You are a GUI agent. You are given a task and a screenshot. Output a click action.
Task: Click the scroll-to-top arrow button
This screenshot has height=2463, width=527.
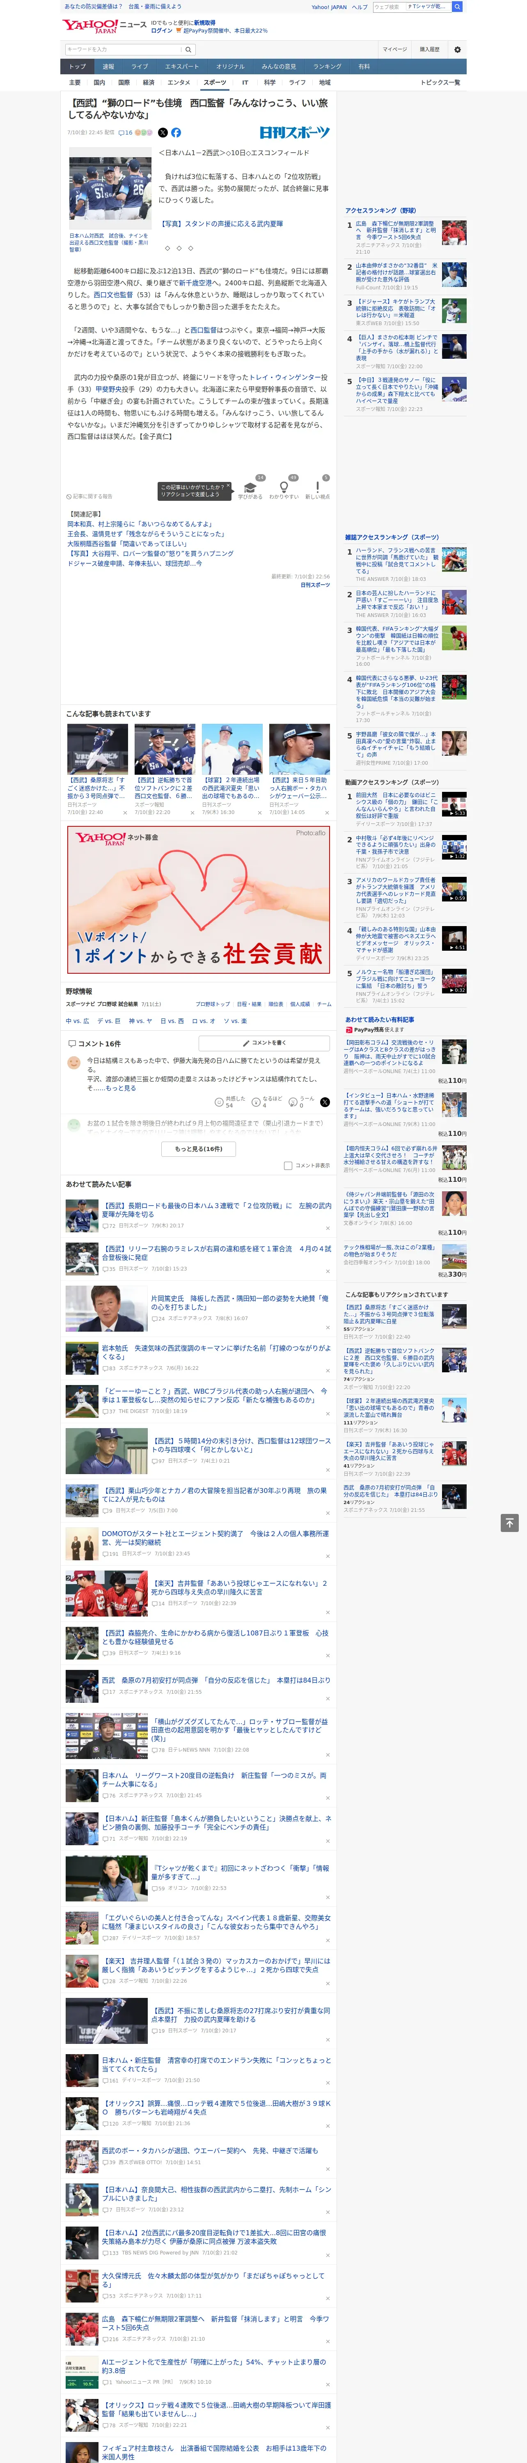pos(510,1523)
